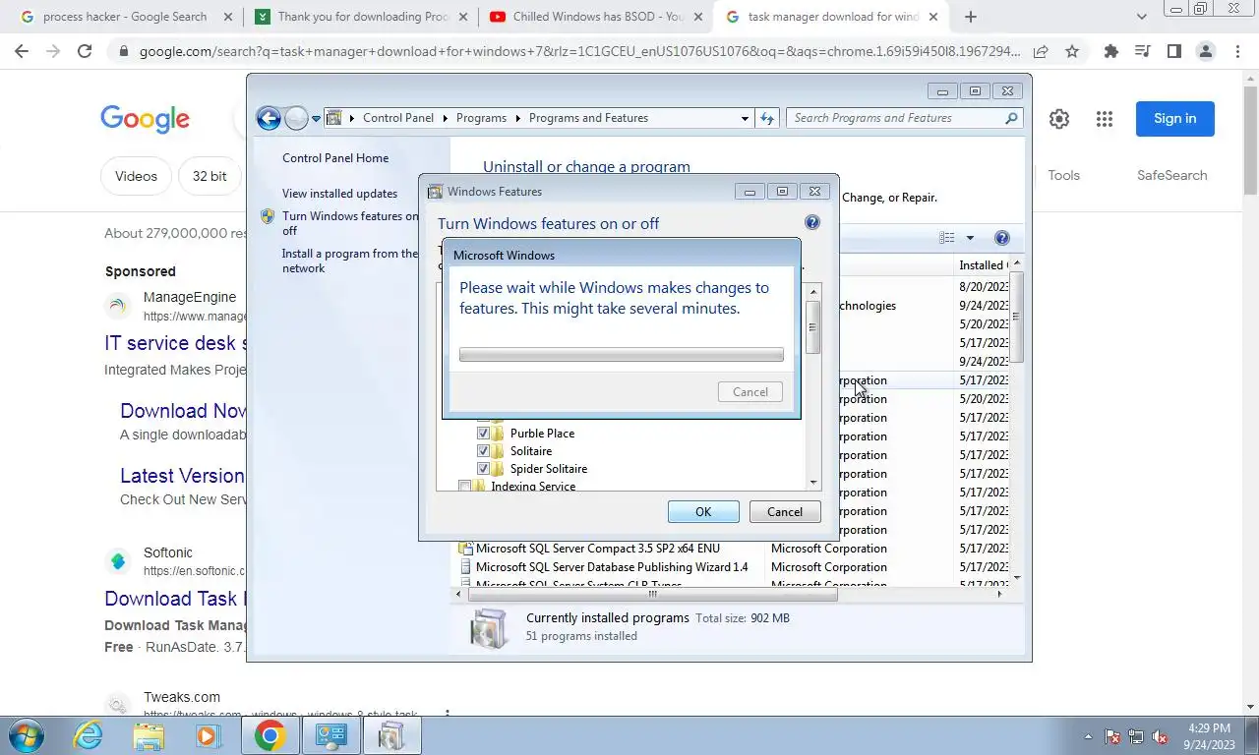Open the address bar history dropdown
The width and height of the screenshot is (1259, 755).
(x=745, y=118)
